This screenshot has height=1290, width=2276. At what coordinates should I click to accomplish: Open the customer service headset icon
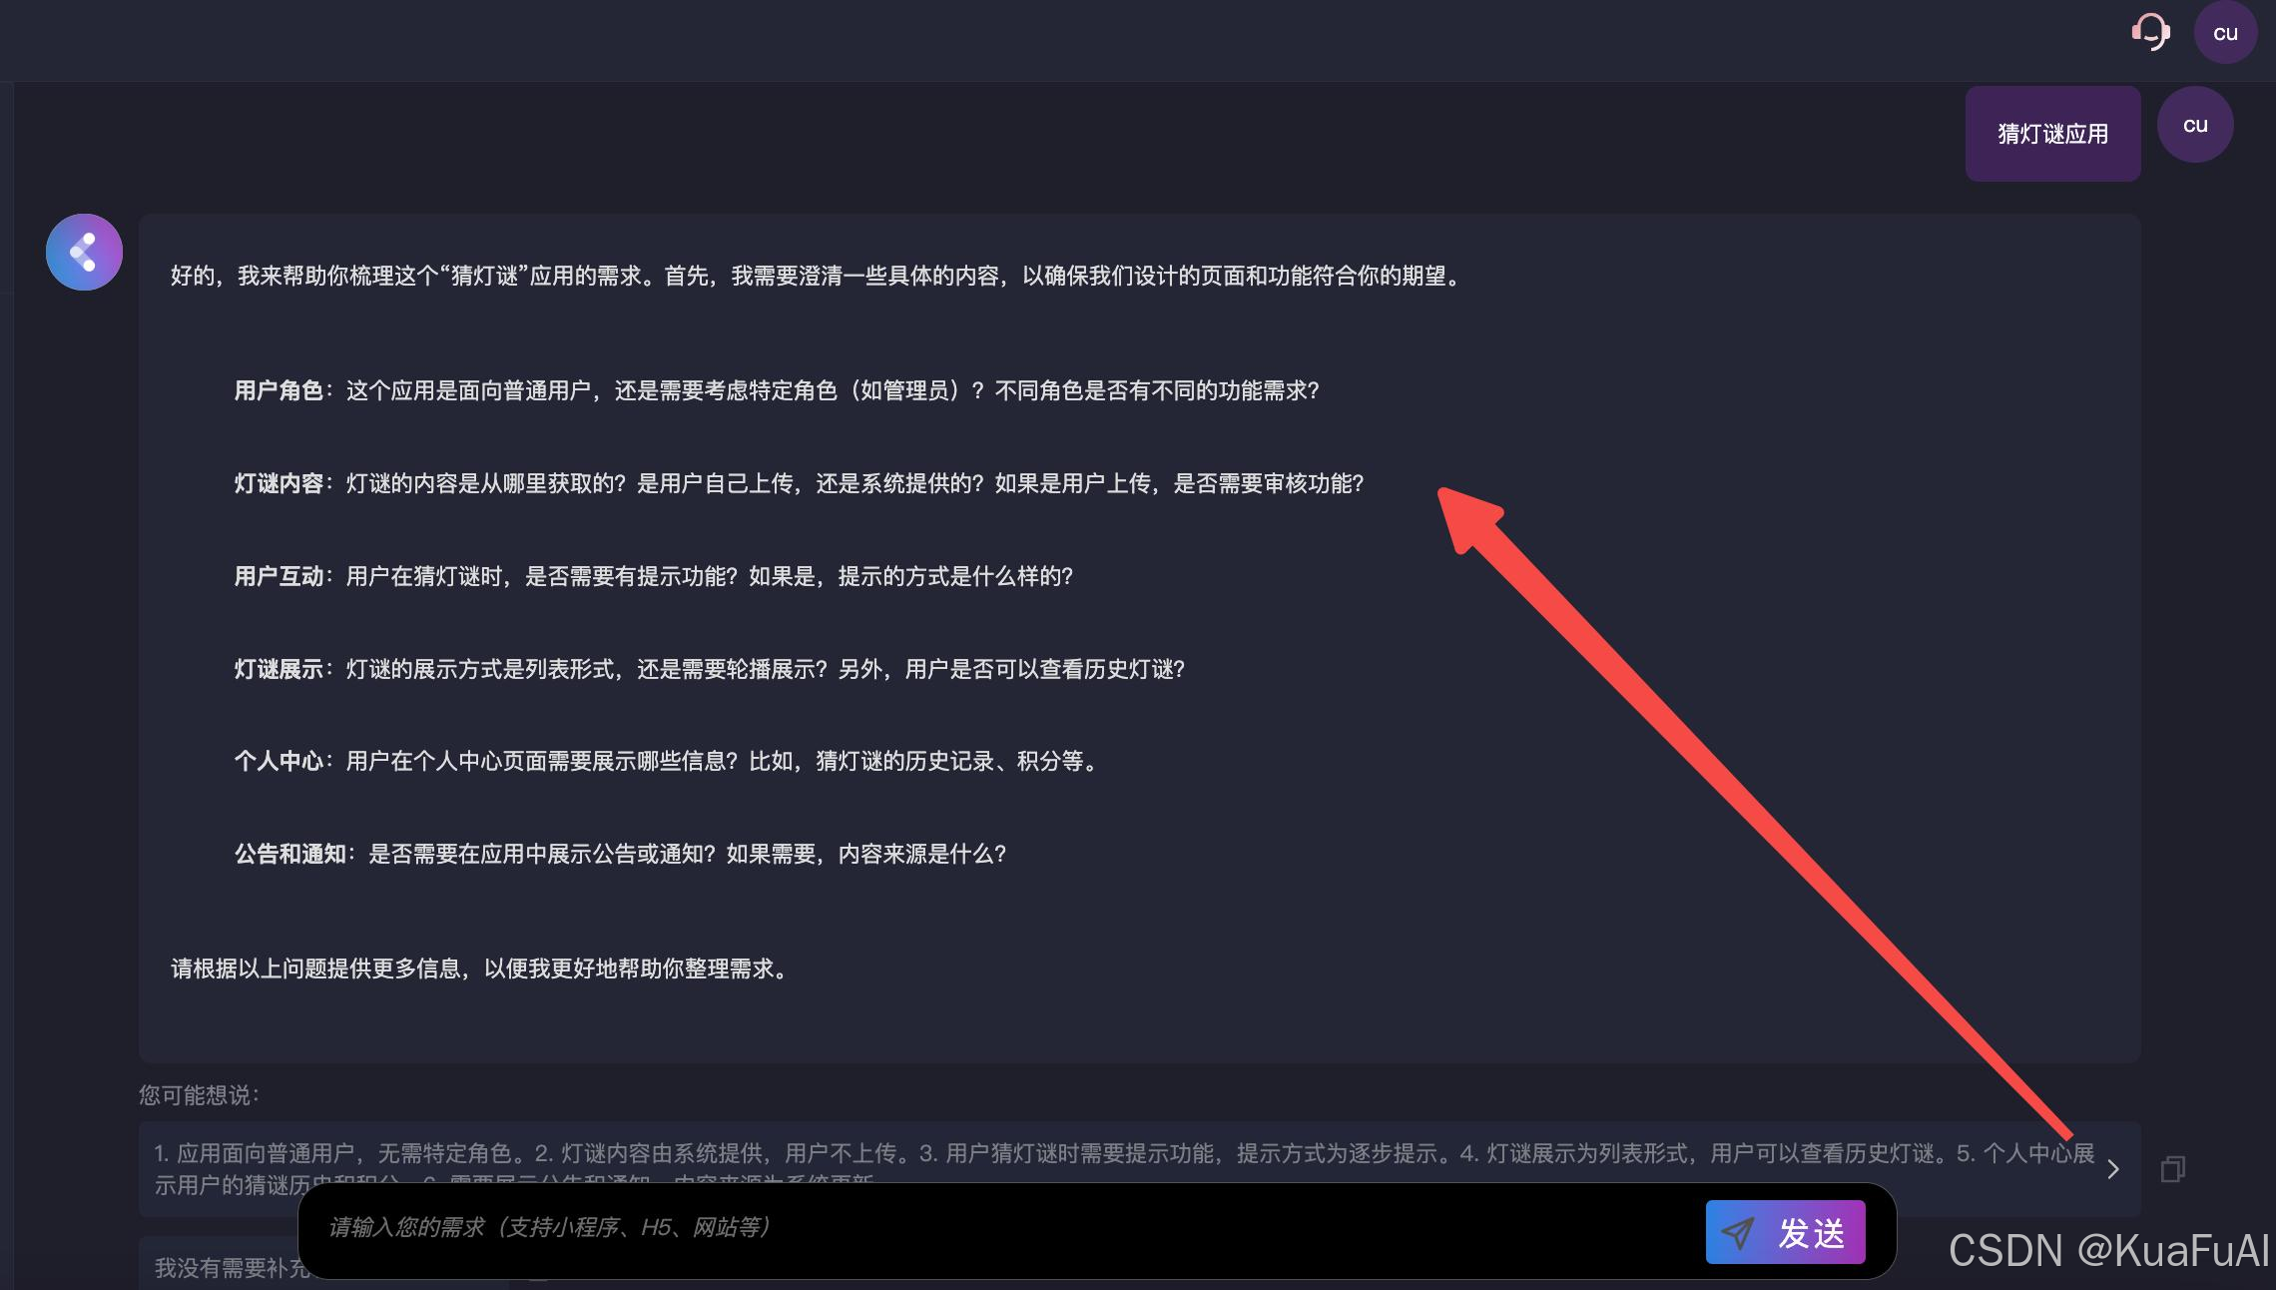(x=2149, y=32)
